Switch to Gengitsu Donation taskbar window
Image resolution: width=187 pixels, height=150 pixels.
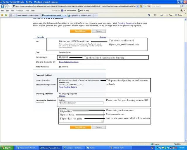pos(74,148)
